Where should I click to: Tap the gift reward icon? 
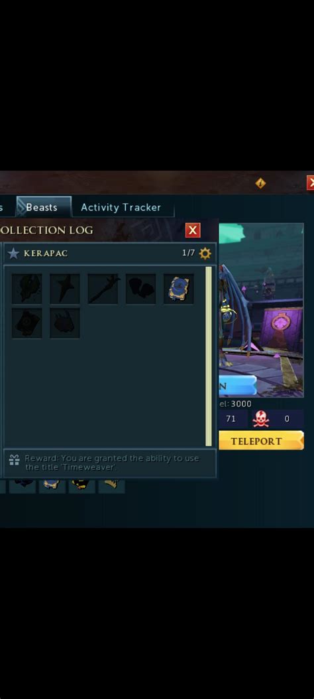coord(14,460)
